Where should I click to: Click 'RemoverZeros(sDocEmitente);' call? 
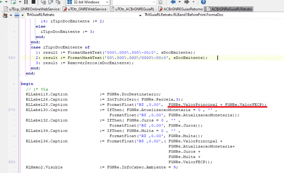tap(100, 63)
